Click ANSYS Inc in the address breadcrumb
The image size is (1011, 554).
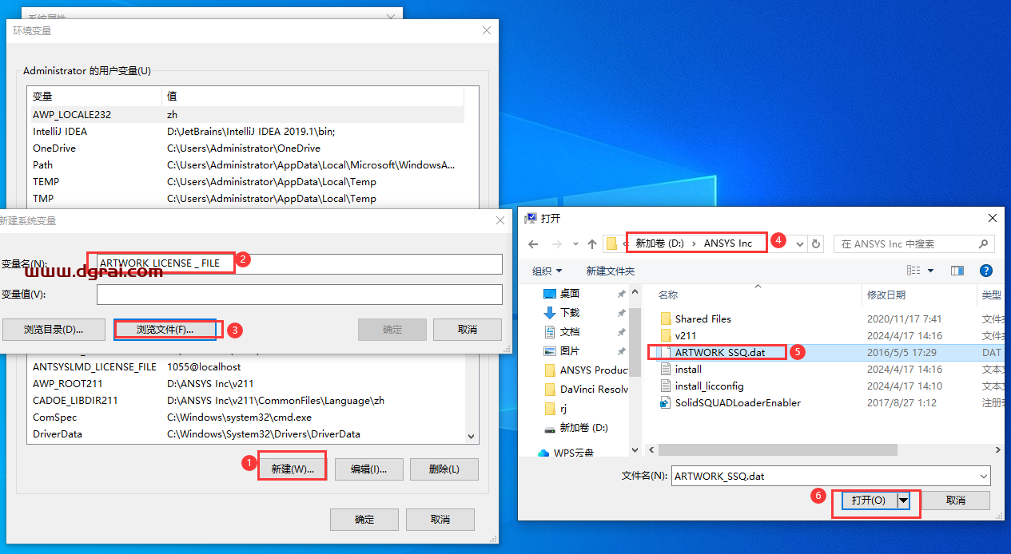click(728, 243)
